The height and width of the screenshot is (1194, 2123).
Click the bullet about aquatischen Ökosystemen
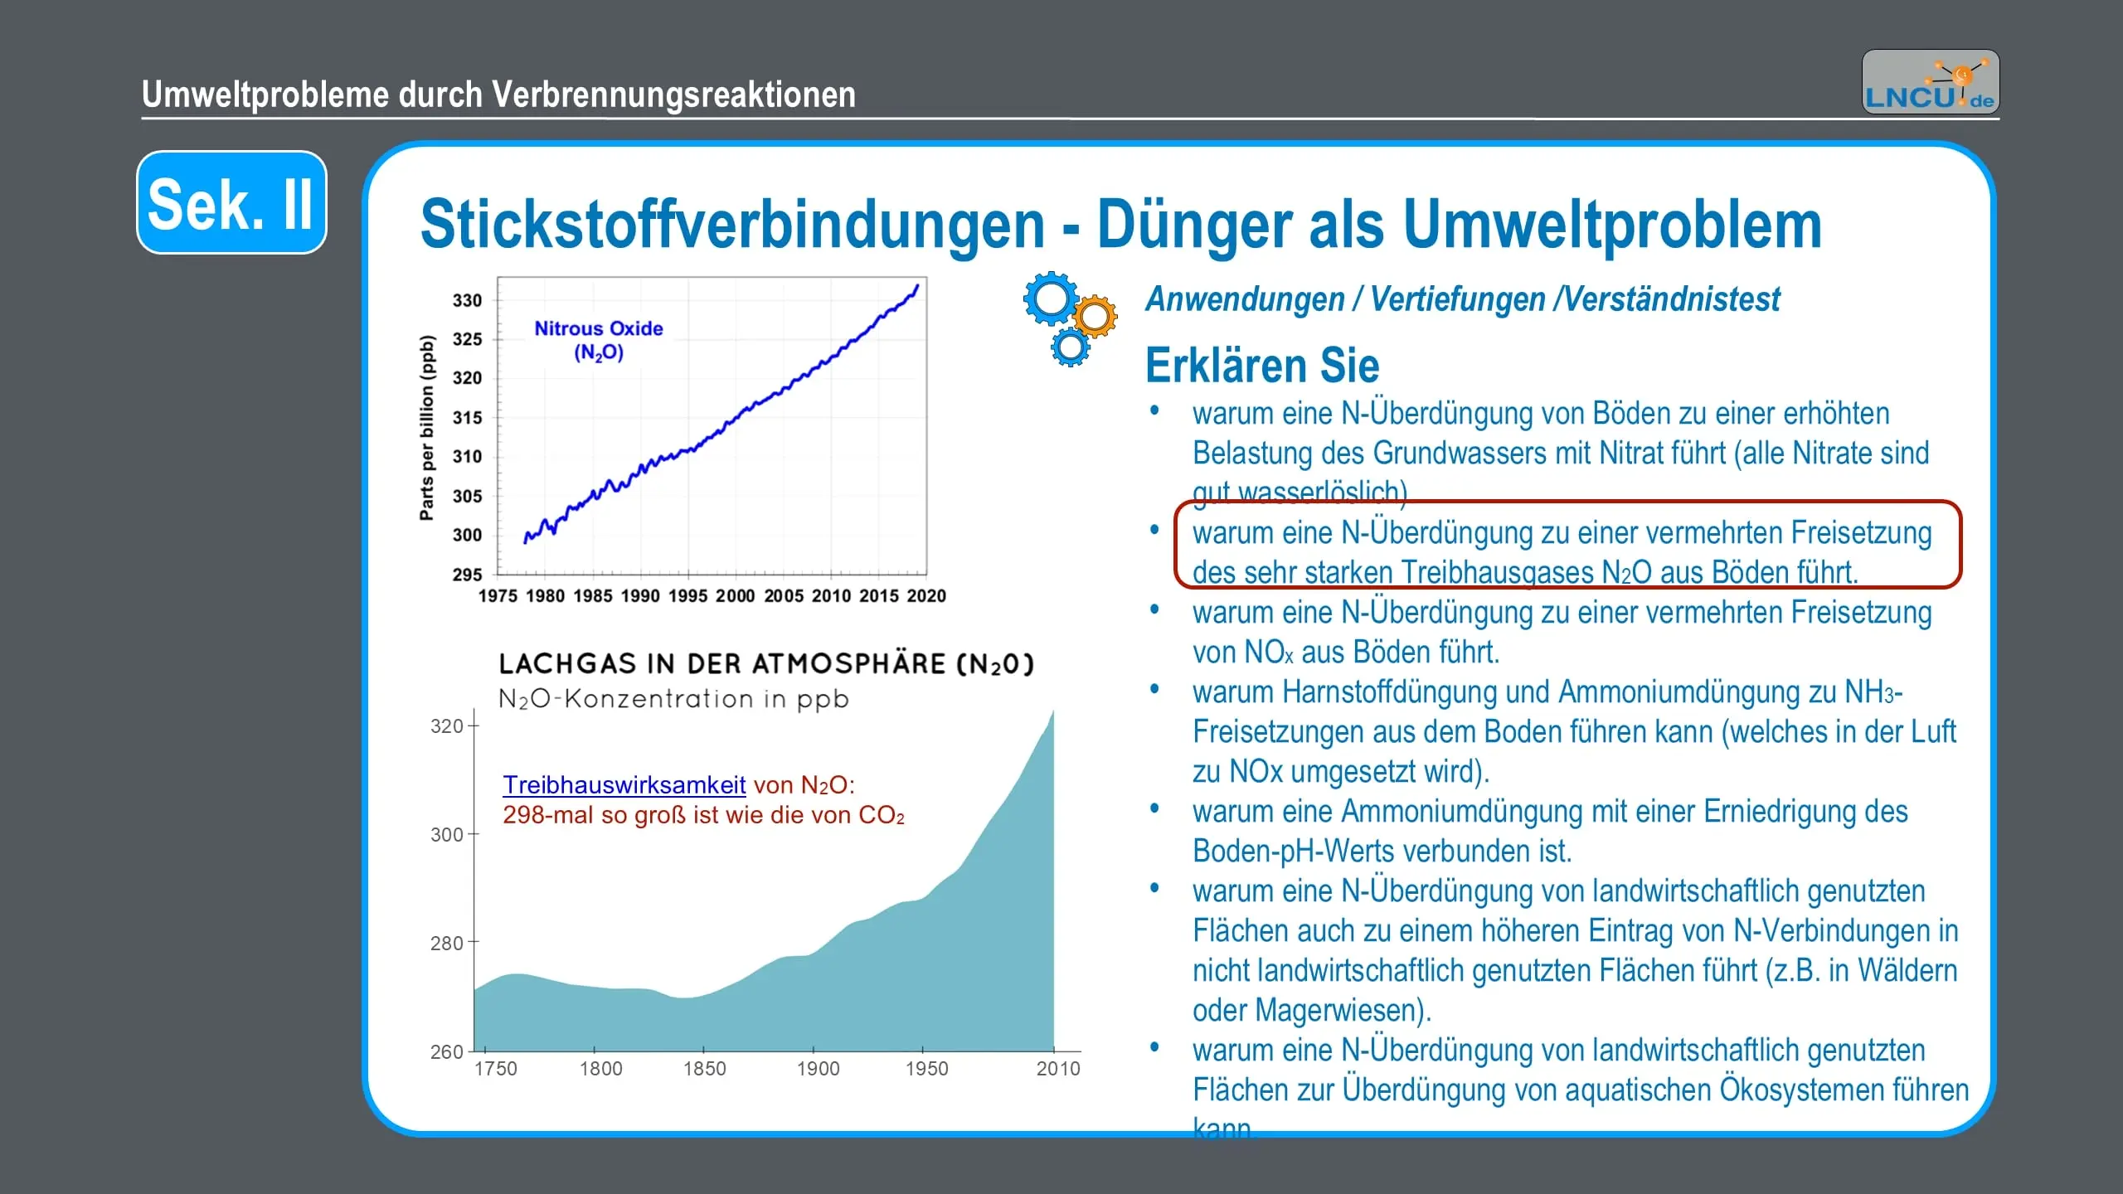1579,1090
